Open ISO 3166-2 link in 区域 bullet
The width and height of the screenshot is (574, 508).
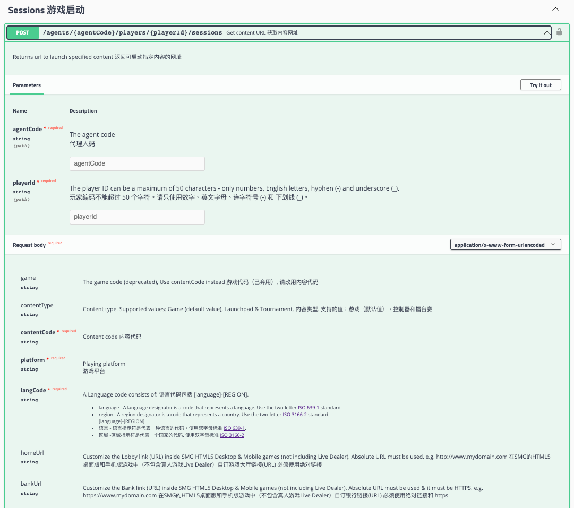(232, 435)
